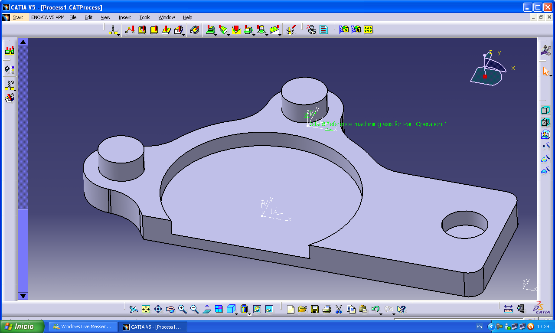Viewport: 555px width, 333px height.
Task: Click the red-arrow Pencil operation icon
Action: click(236, 29)
